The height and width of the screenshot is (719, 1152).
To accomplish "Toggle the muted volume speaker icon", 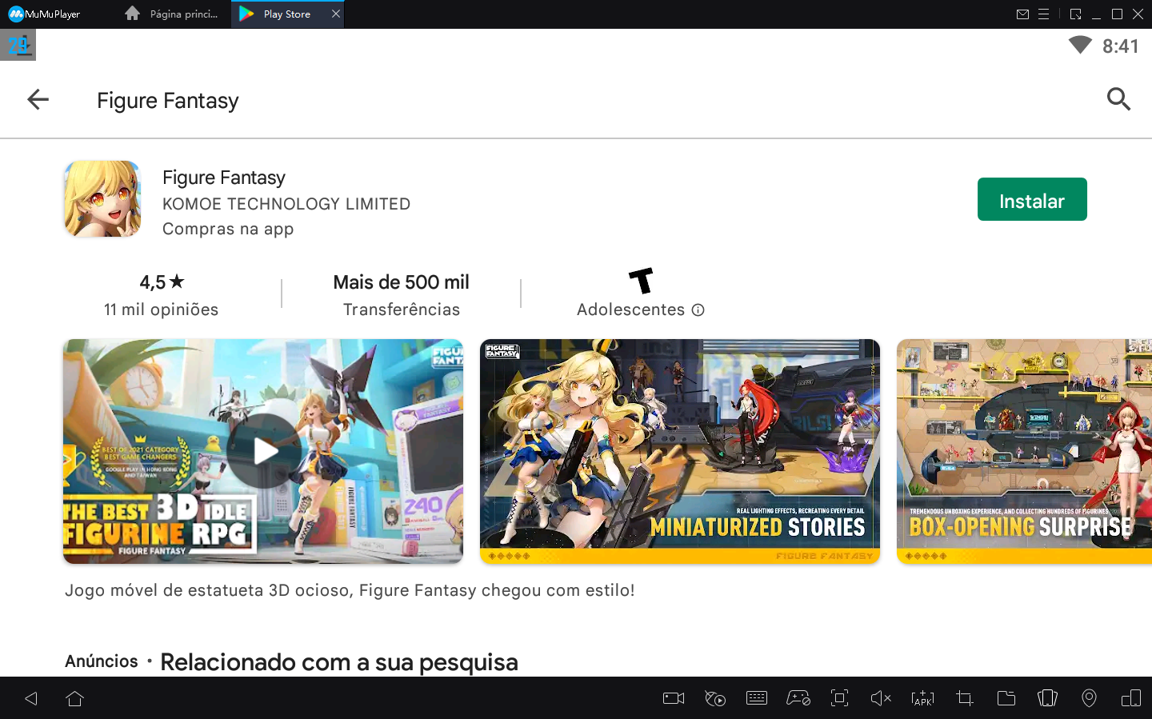I will pos(881,698).
